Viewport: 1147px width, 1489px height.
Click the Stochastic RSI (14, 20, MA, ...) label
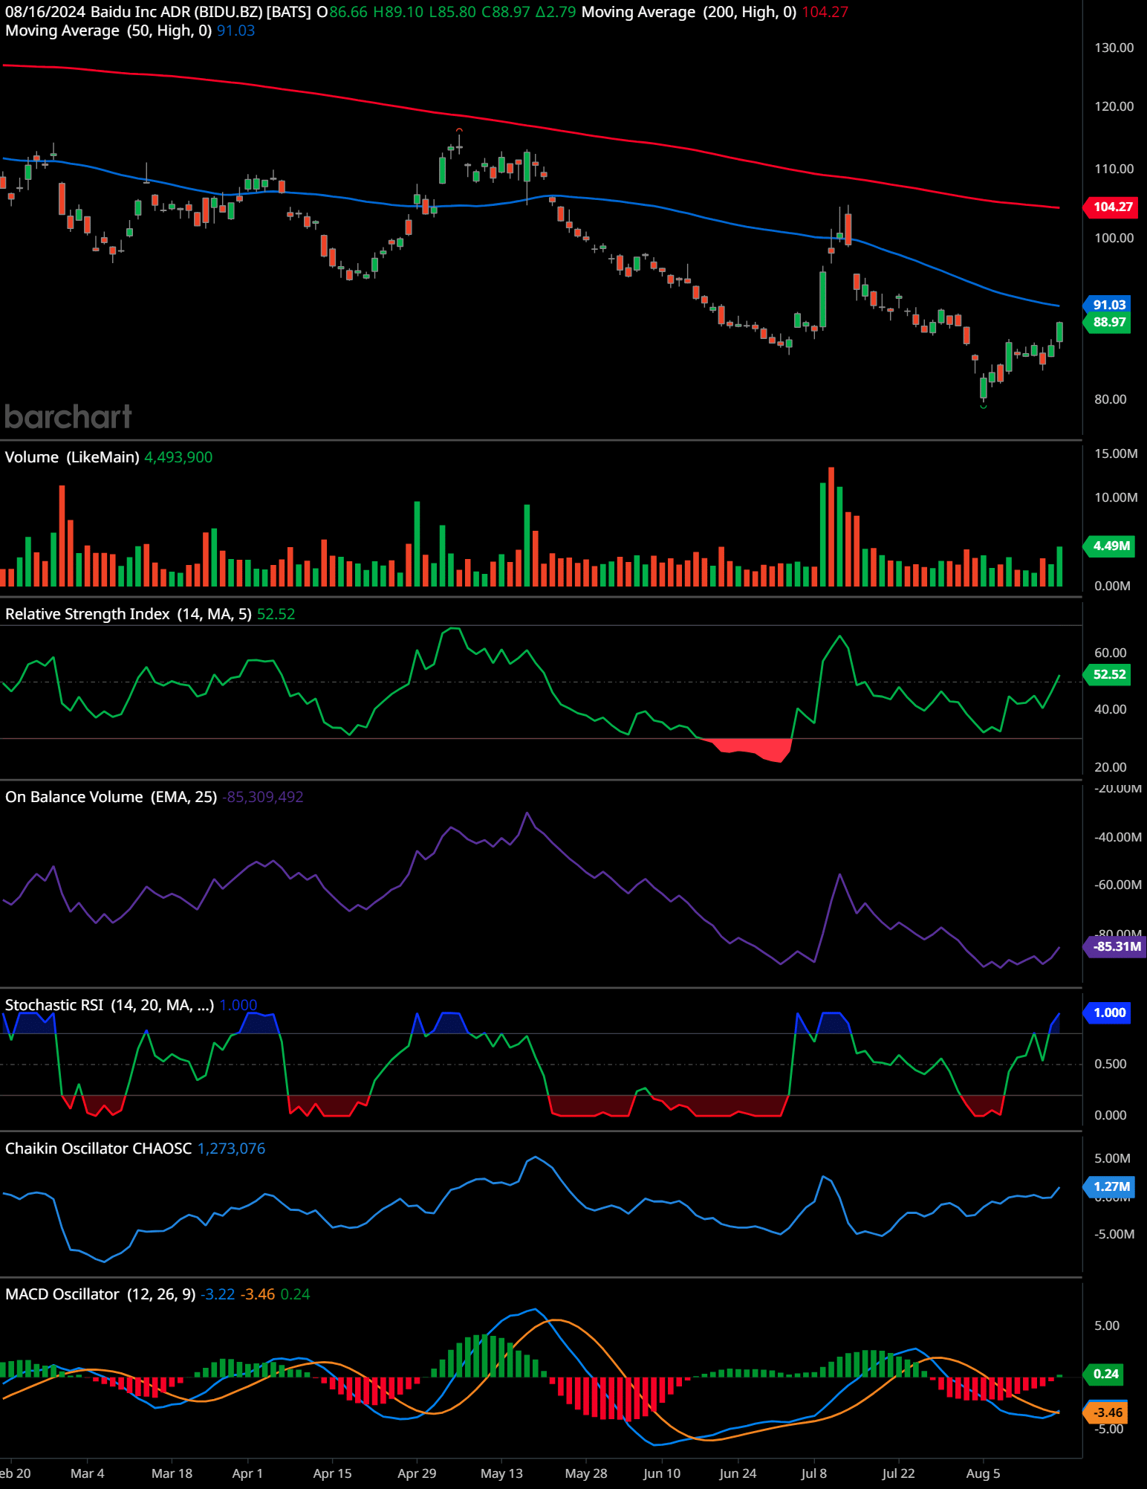(x=110, y=1005)
